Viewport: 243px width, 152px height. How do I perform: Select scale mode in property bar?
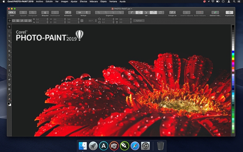click(x=18, y=21)
